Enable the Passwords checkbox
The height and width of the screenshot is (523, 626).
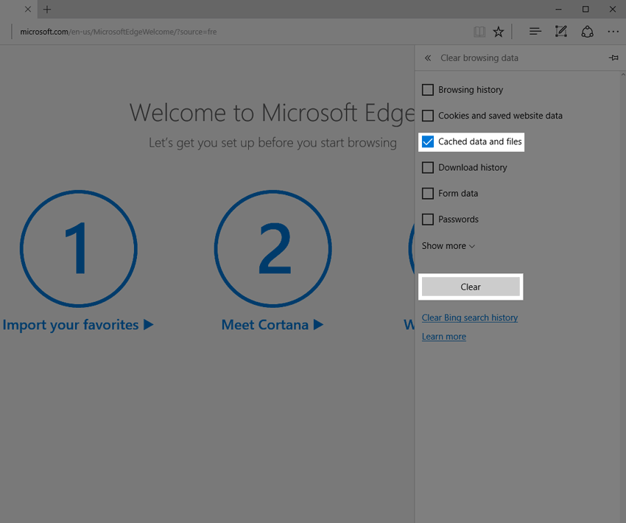[x=428, y=219]
